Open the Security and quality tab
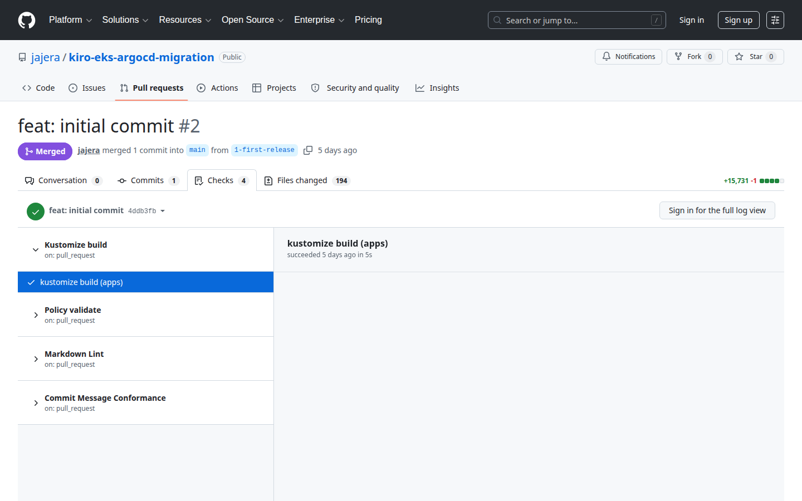The width and height of the screenshot is (802, 501). click(x=355, y=88)
